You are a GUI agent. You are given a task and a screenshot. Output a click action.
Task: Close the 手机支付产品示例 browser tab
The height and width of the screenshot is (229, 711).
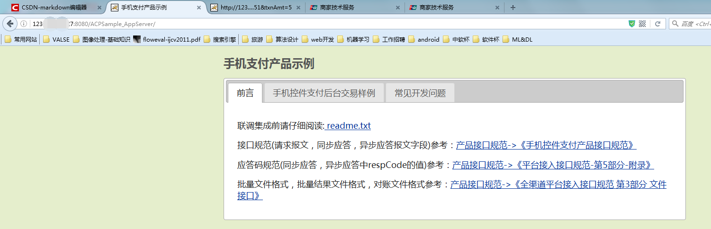[x=199, y=8]
